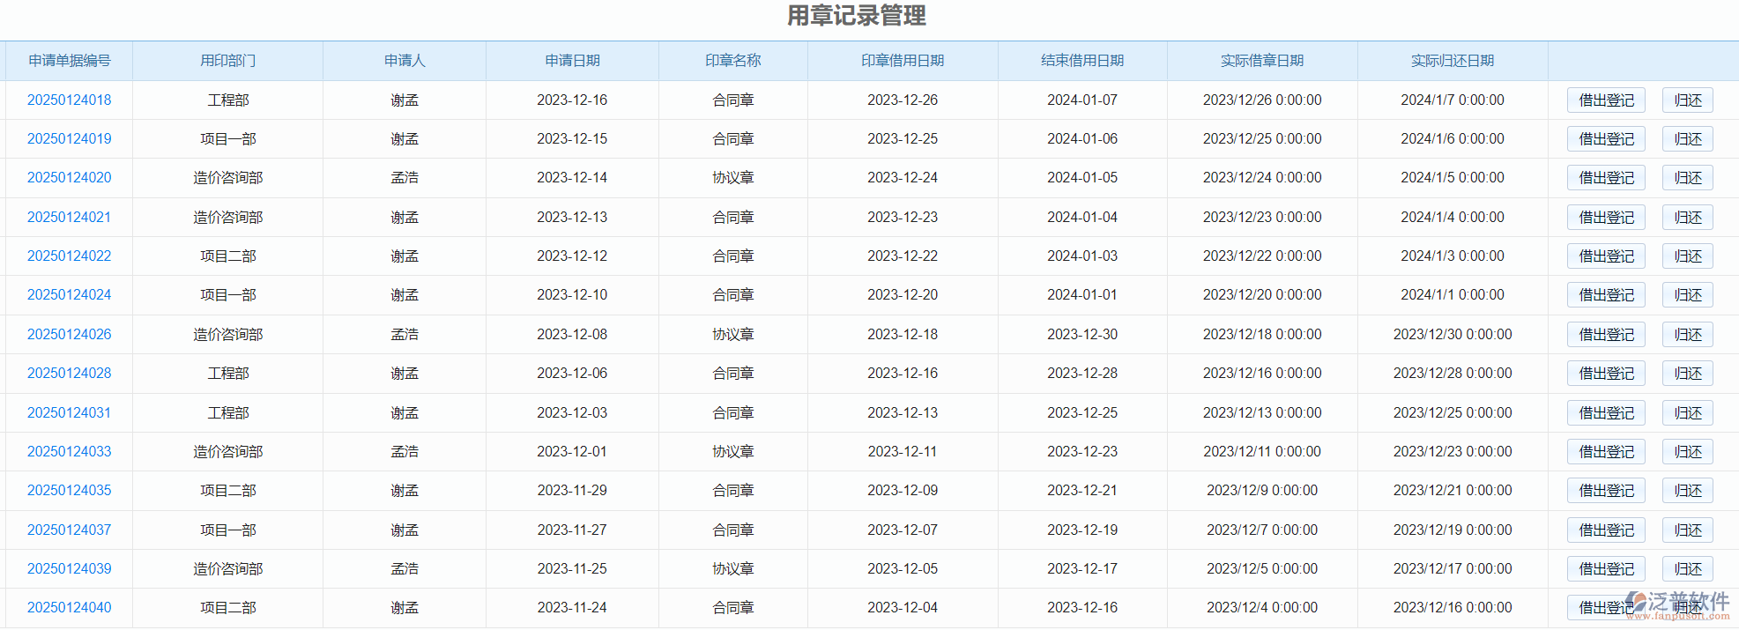Click the 泛普软件 watermark logo
1739x630 pixels.
[1678, 604]
